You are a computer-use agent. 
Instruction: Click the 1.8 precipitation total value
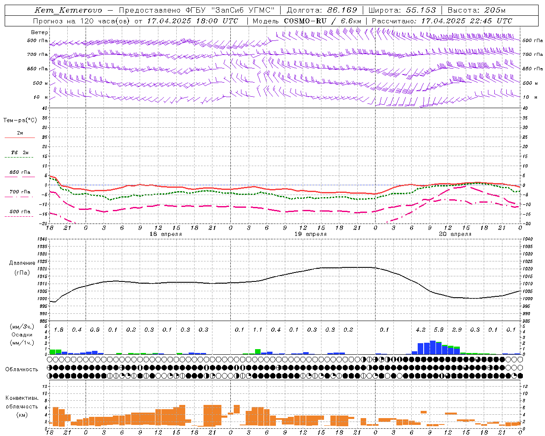pyautogui.click(x=59, y=330)
